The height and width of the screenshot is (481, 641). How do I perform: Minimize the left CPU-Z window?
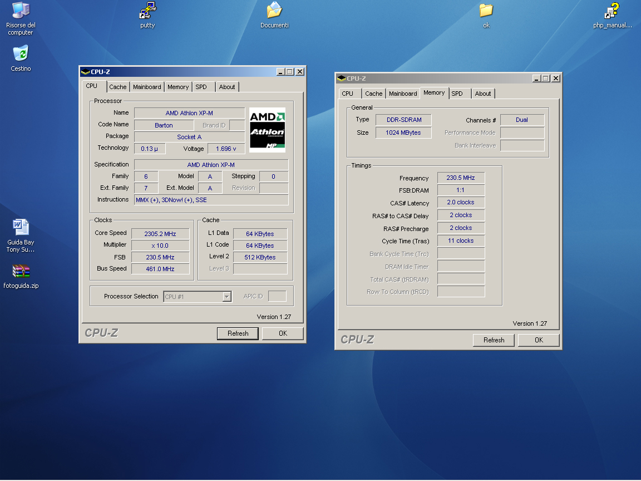[281, 72]
